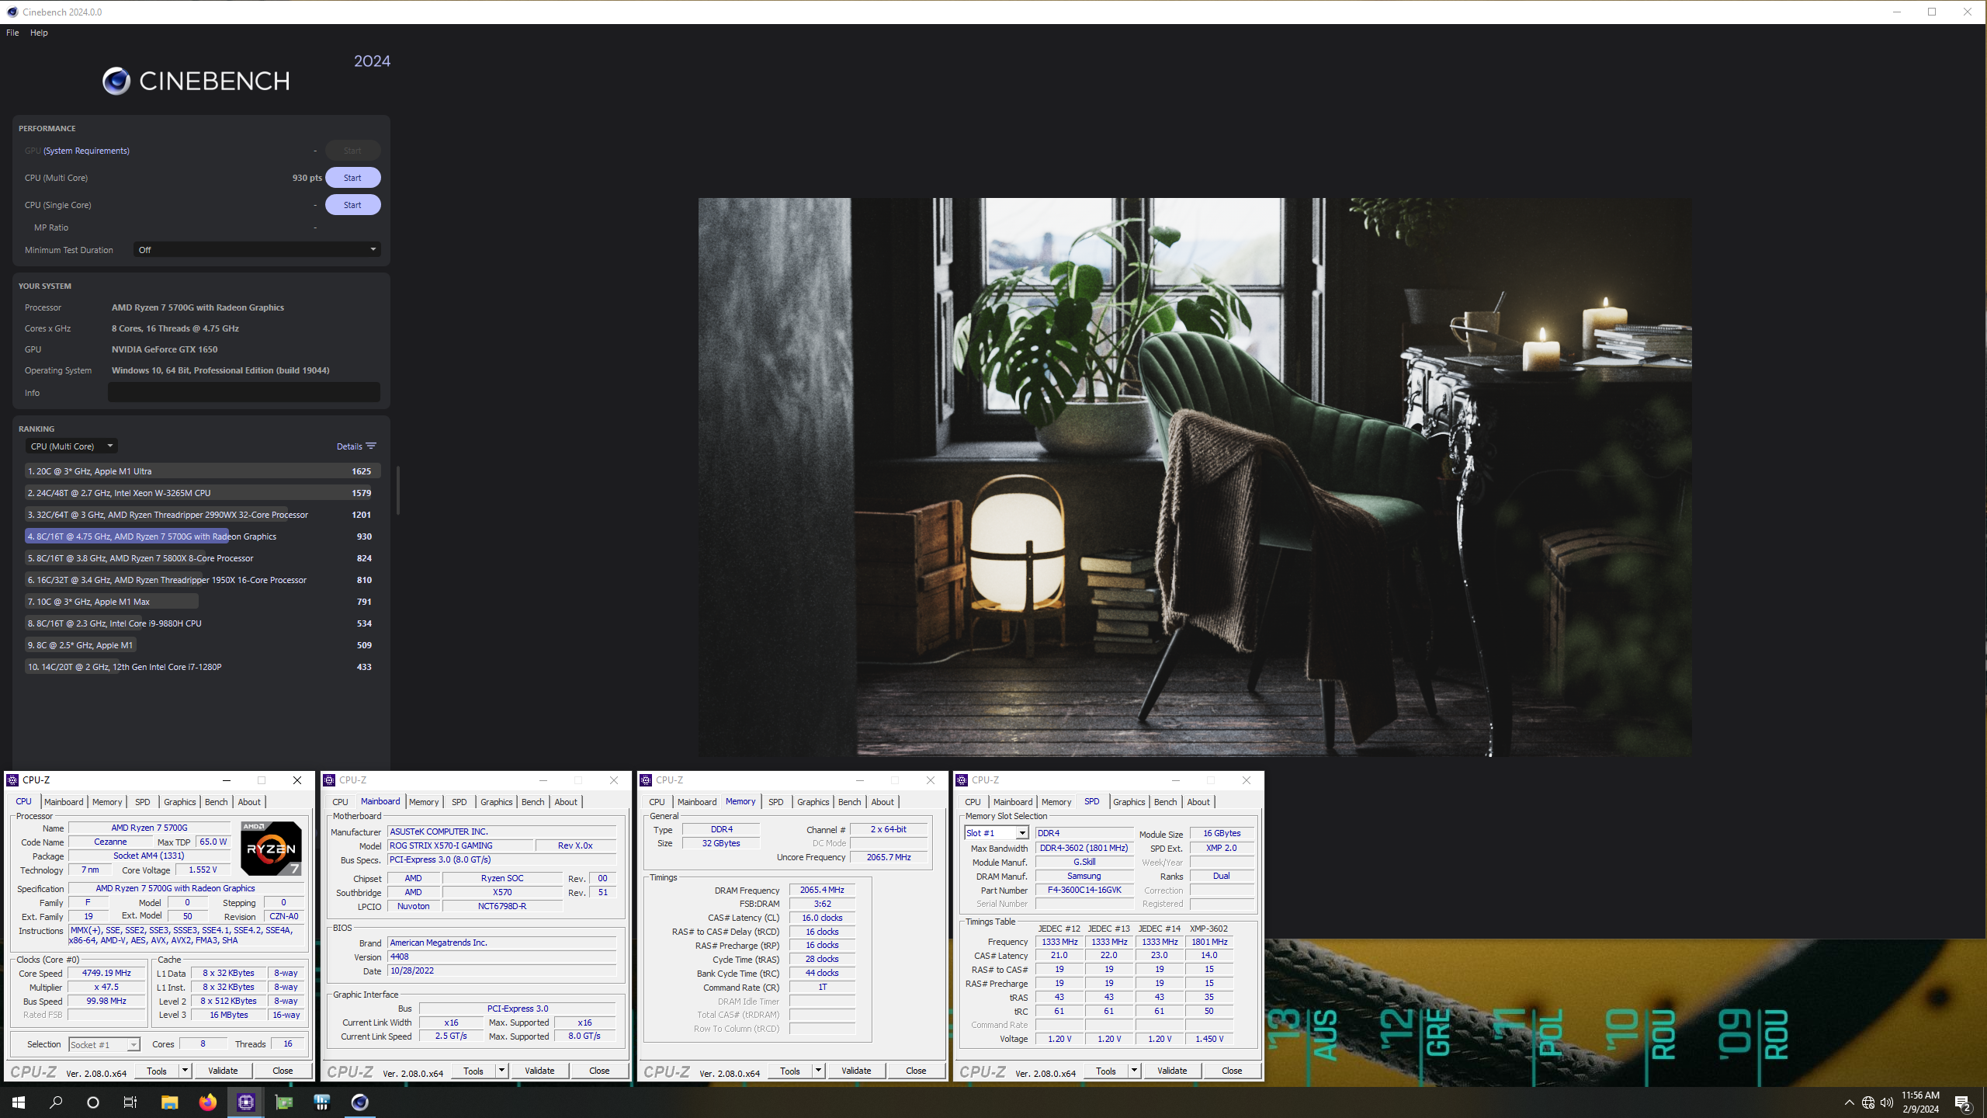
Task: Click Validate in CPU-Z Mainboard window
Action: 539,1071
